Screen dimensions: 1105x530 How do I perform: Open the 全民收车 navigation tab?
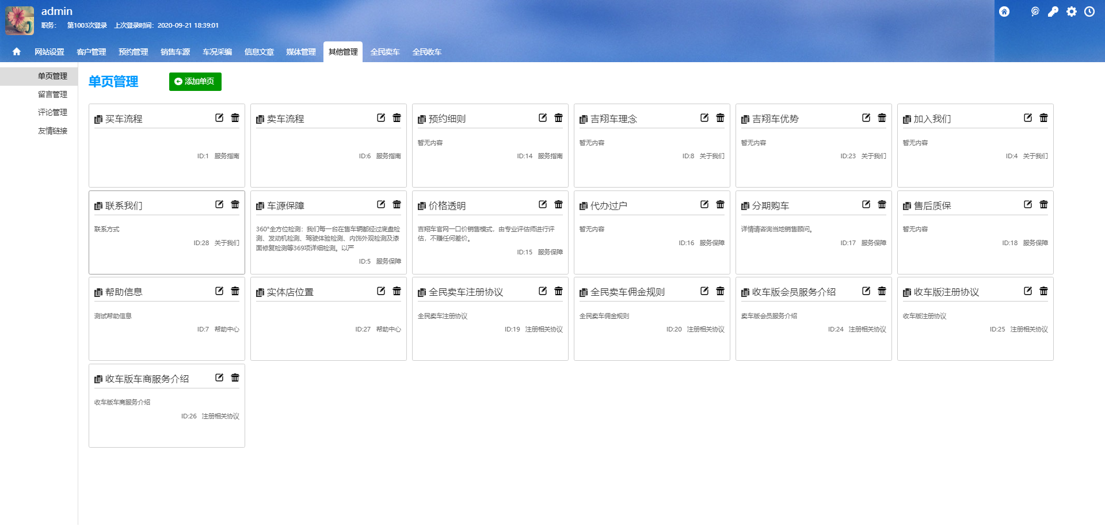click(x=426, y=52)
